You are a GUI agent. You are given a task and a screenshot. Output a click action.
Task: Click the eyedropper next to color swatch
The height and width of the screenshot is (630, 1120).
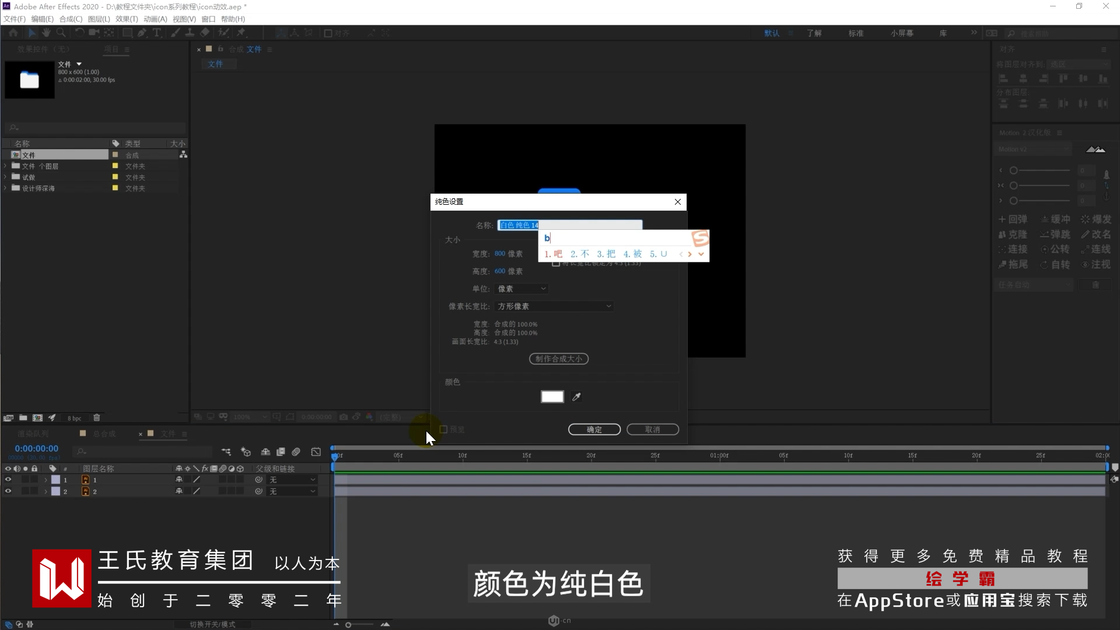(576, 397)
